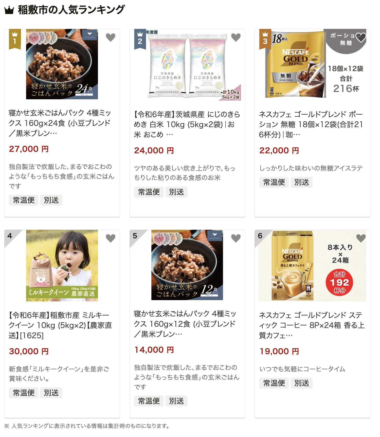
Task: Click the gold rank 1 ribbon badge
Action: tap(15, 39)
